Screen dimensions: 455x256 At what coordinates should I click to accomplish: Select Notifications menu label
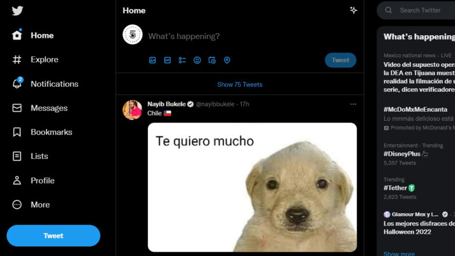[x=55, y=84]
